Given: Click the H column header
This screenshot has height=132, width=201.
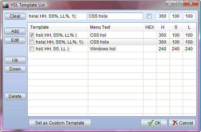Looking at the screenshot, I should (163, 27).
